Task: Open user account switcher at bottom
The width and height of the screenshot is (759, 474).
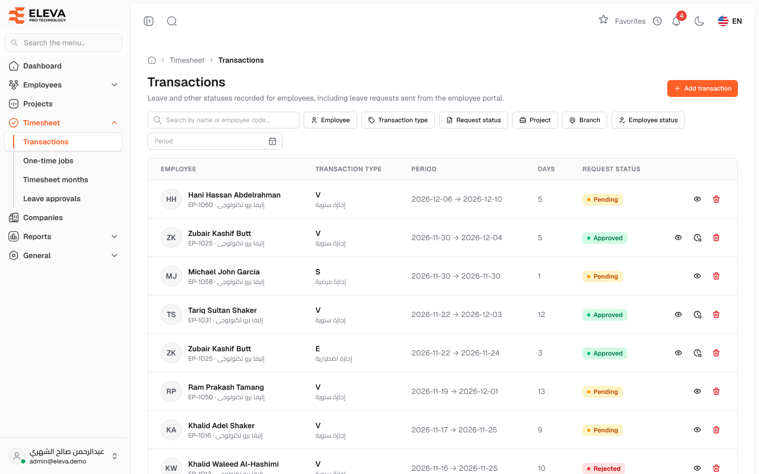Action: (63, 456)
